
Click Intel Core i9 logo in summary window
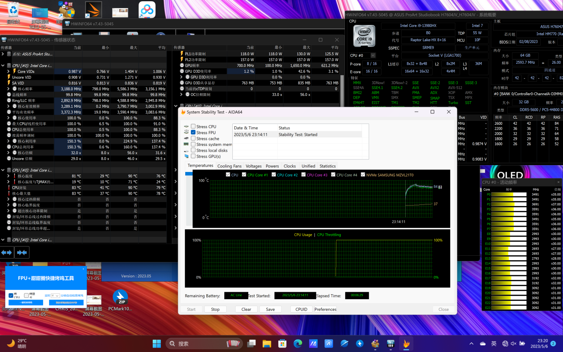(x=364, y=35)
